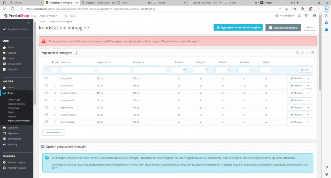
Task: Open Categorie filter dropdown
Action: tap(201, 70)
